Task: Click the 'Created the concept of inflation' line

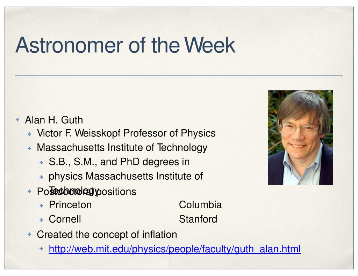Action: coord(107,234)
